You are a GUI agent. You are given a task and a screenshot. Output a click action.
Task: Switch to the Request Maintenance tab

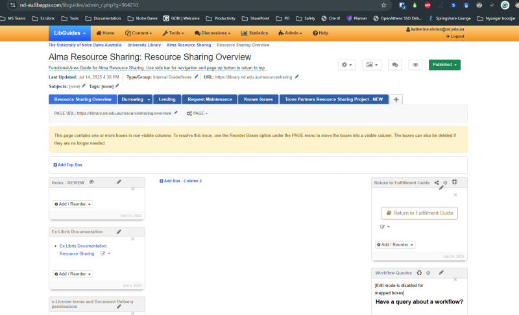(210, 100)
